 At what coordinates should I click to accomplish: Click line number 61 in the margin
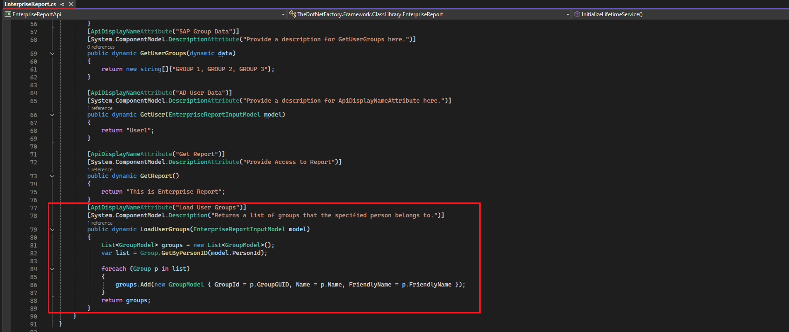click(x=33, y=70)
